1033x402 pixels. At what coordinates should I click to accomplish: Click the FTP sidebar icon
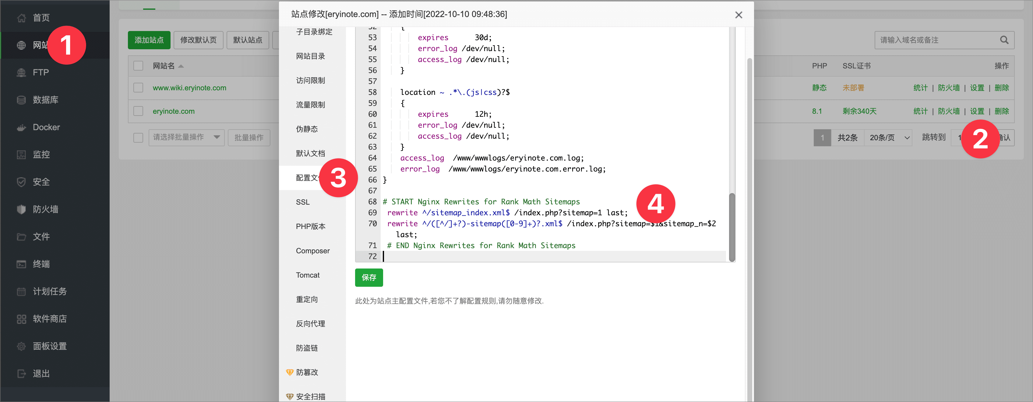[21, 72]
